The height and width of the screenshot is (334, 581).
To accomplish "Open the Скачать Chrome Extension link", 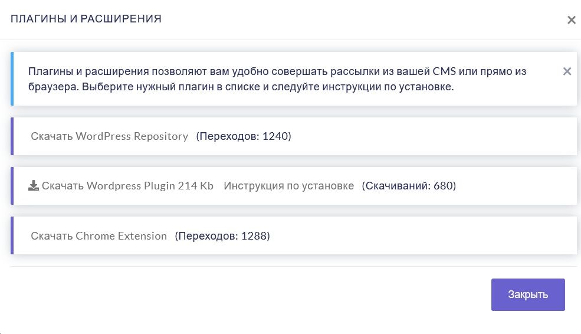I will [99, 236].
